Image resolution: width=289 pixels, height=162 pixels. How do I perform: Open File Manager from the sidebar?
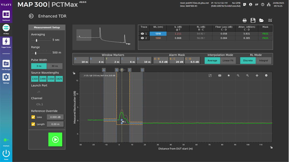(x=6, y=64)
